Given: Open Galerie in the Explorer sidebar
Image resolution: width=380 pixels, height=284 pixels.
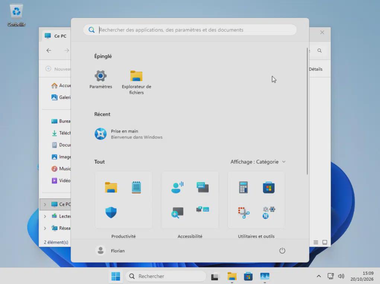Looking at the screenshot, I should (x=61, y=97).
